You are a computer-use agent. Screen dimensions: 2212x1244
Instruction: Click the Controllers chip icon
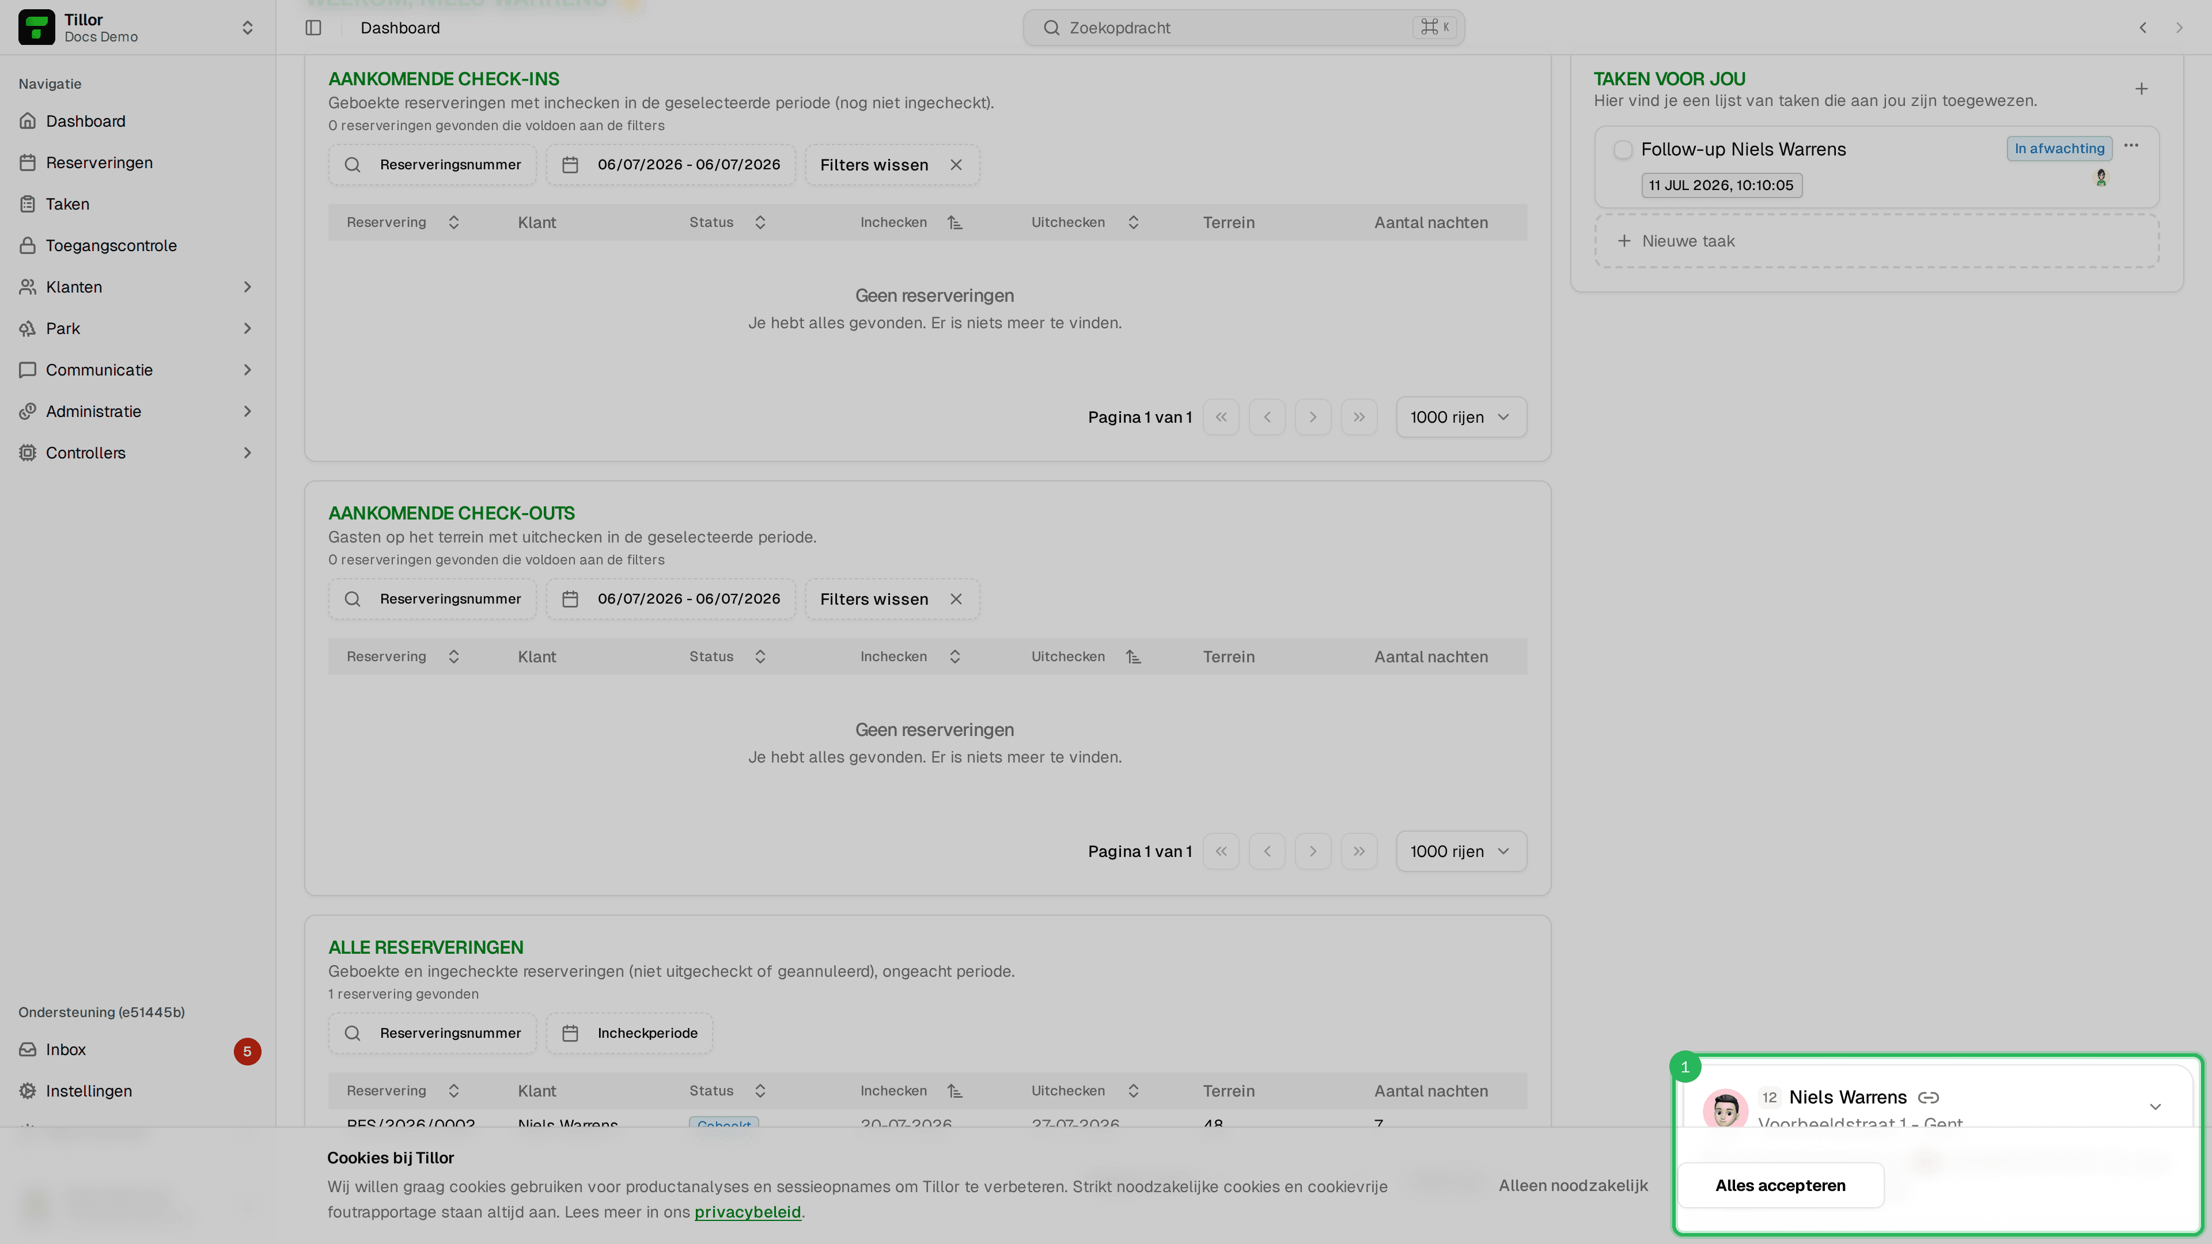pyautogui.click(x=28, y=453)
